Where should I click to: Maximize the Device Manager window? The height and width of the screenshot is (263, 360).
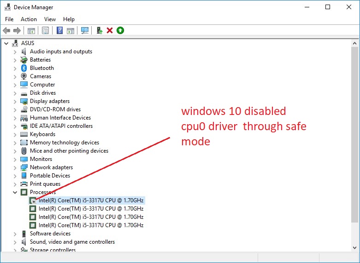click(x=328, y=7)
